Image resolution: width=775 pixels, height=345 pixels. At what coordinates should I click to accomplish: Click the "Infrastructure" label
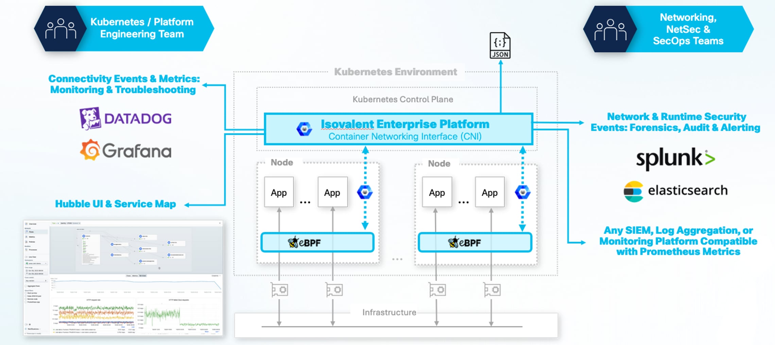pyautogui.click(x=389, y=312)
